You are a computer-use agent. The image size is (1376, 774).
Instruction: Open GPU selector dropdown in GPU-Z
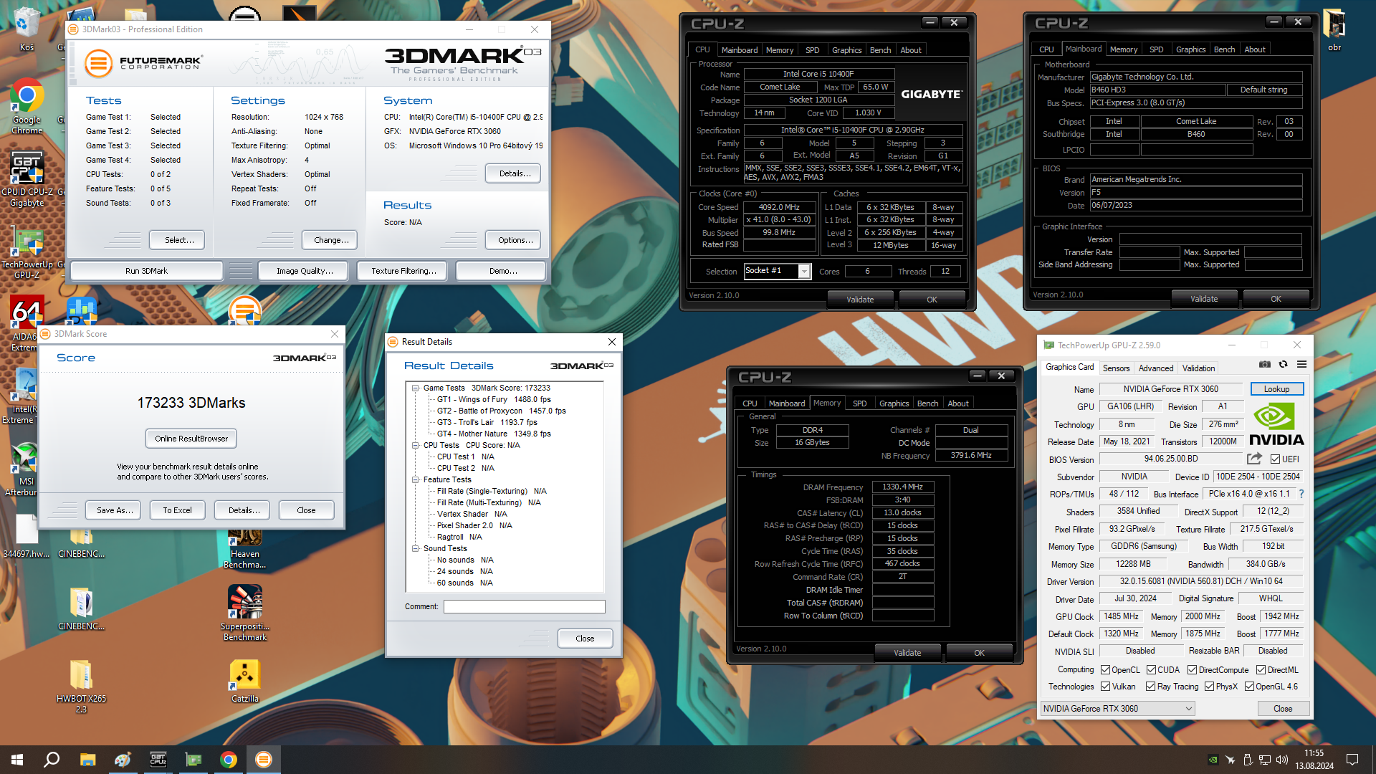point(1118,709)
